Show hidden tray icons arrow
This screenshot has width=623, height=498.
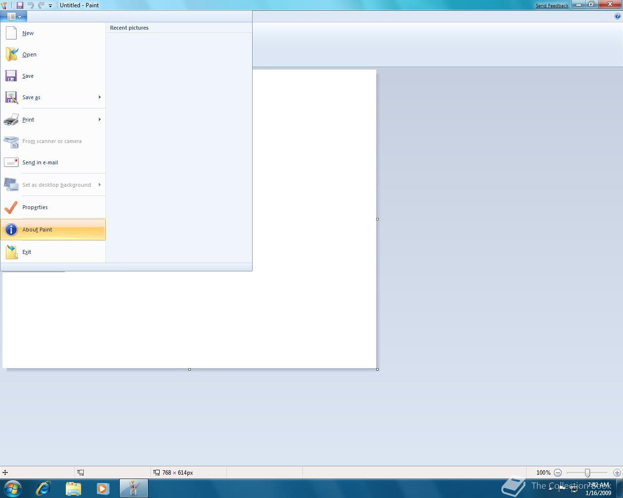[550, 488]
